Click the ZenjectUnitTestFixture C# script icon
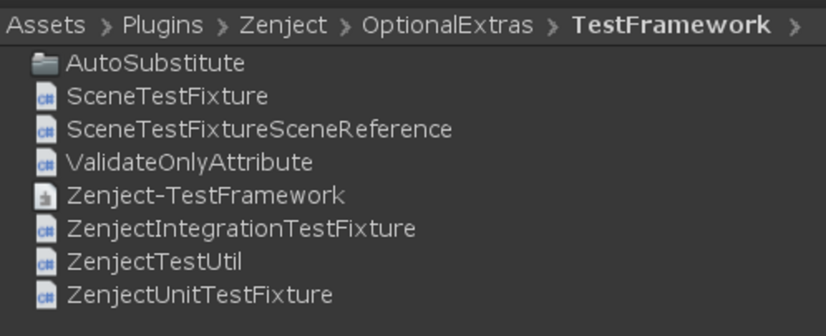The image size is (826, 336). pos(46,295)
